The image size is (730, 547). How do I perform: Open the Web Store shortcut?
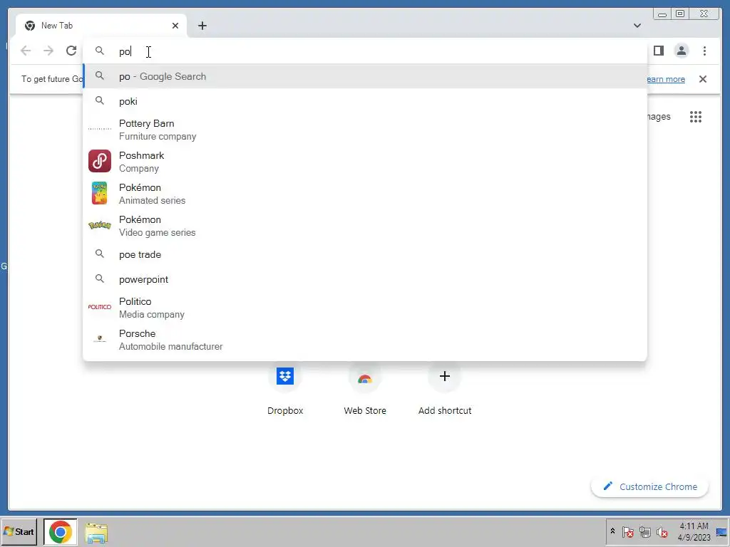(x=365, y=388)
